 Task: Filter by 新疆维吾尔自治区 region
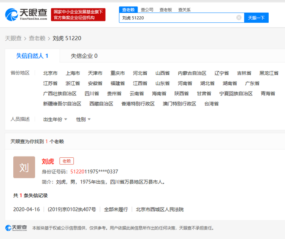(62, 104)
